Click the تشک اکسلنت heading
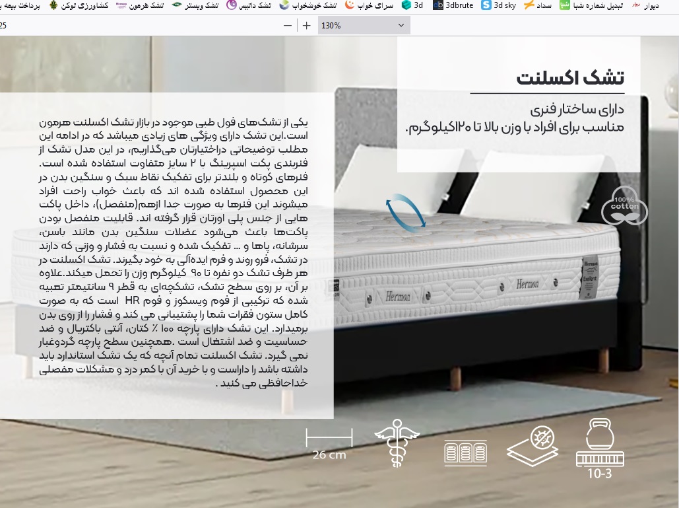This screenshot has height=508, width=679. [570, 78]
